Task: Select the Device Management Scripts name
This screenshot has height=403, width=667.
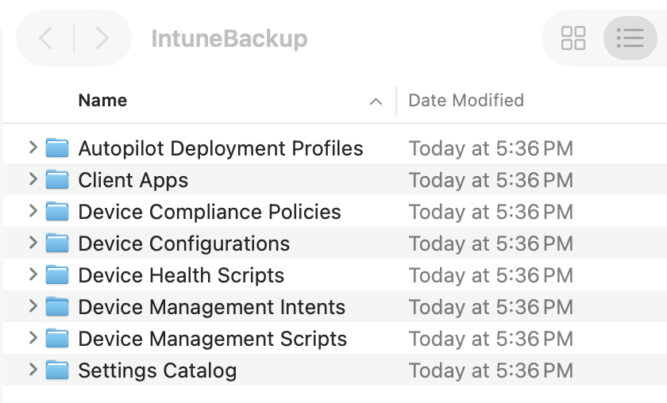Action: click(x=213, y=340)
